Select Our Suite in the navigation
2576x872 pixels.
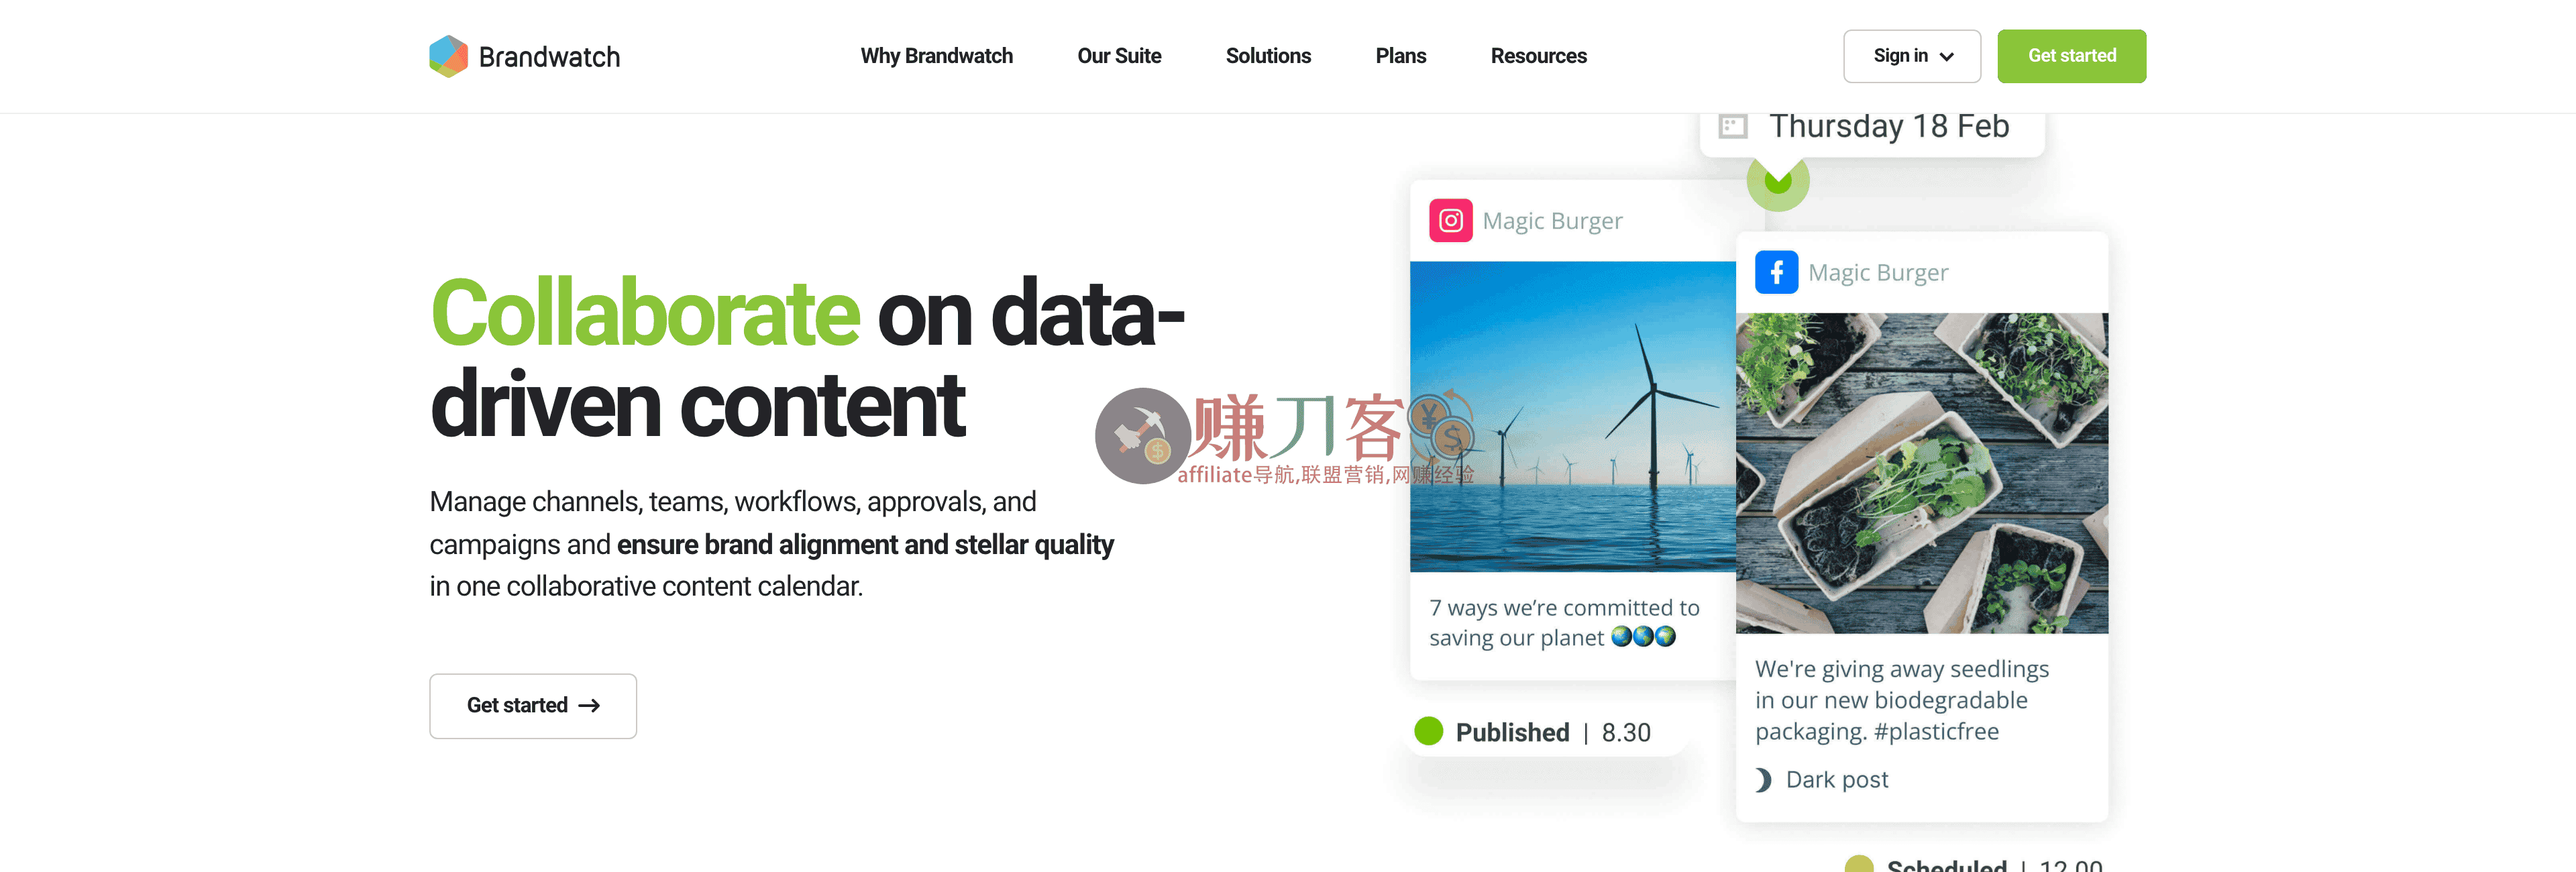tap(1119, 56)
